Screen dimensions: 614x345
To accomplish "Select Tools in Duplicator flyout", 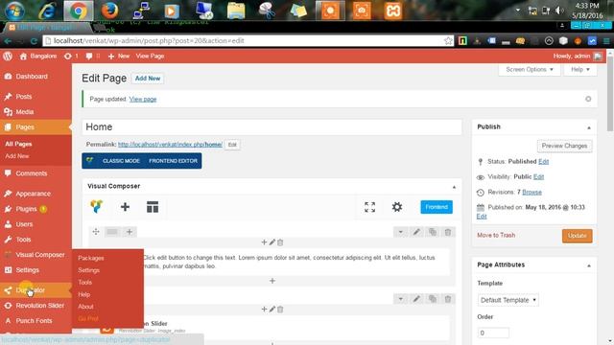I will (85, 283).
